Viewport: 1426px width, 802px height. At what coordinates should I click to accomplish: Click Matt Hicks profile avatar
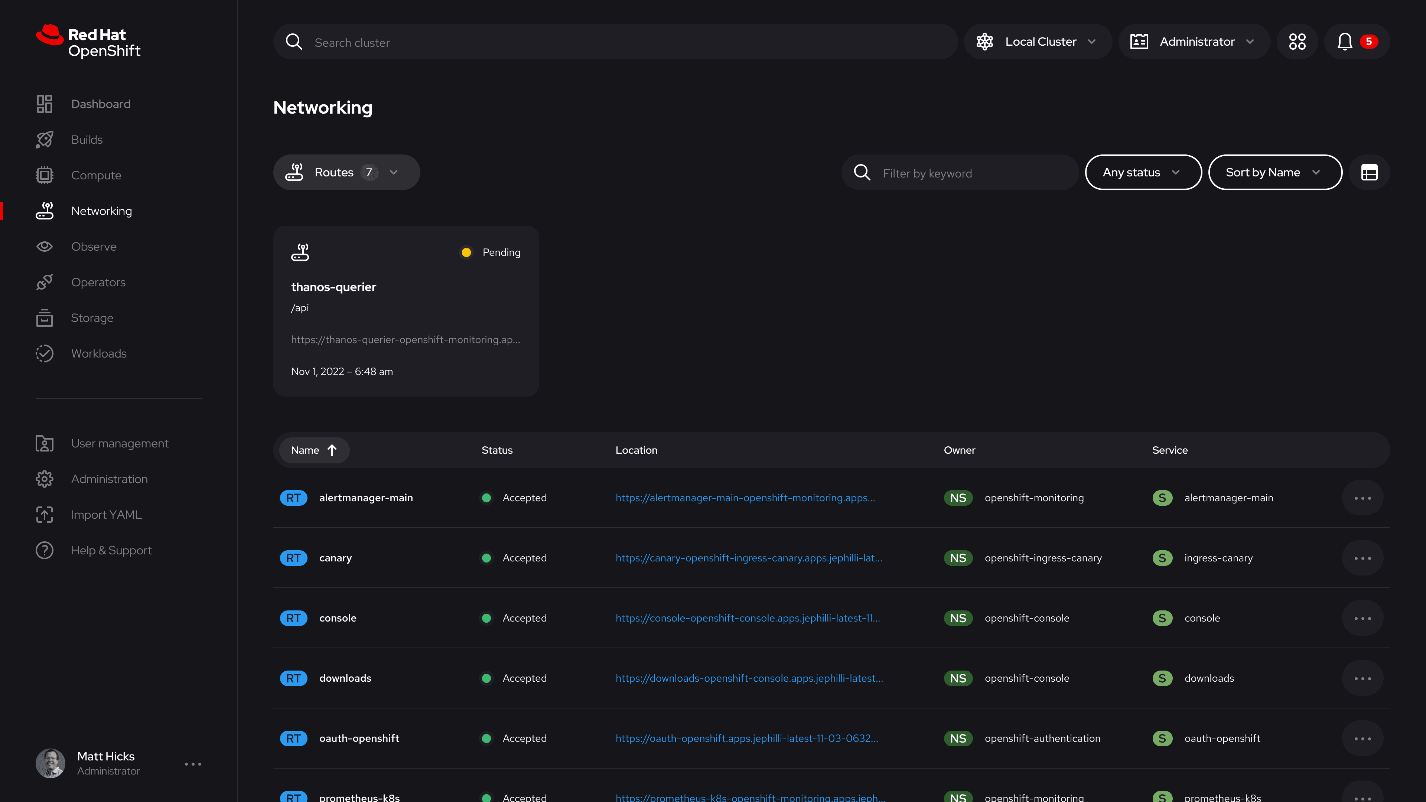[51, 763]
